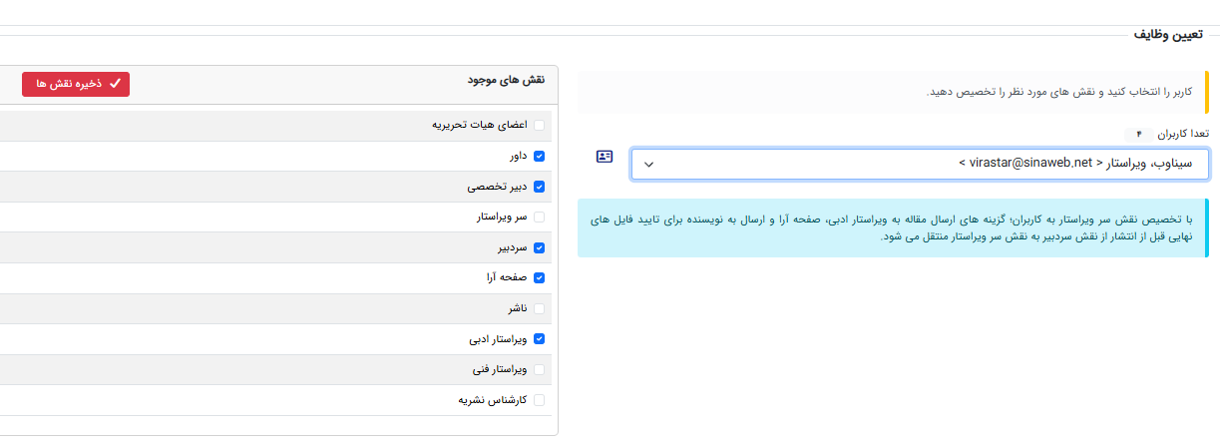Uncheck the صفحه آرا role checkbox
Image resolution: width=1220 pixels, height=448 pixels.
coord(540,277)
